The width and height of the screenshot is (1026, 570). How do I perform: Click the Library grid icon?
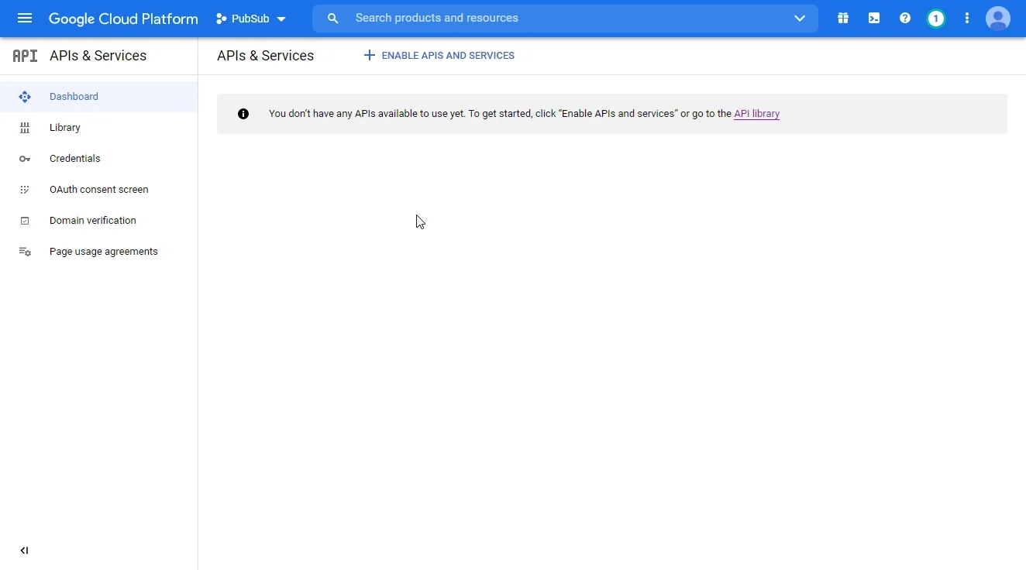pyautogui.click(x=25, y=128)
